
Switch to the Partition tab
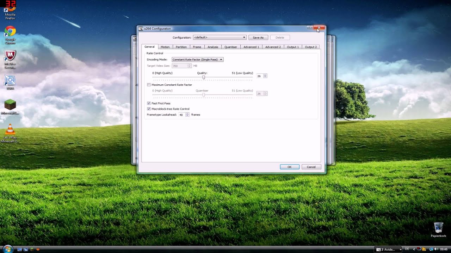(x=181, y=47)
